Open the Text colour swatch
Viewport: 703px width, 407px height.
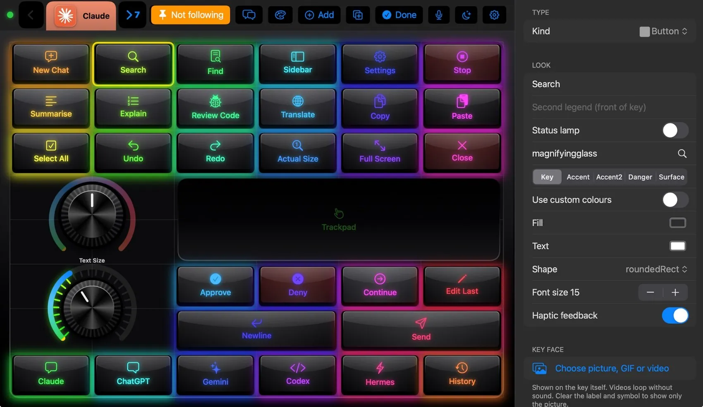677,246
